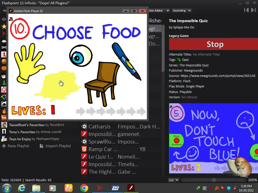Click the eye icon in the playlist sidebar

[x=4, y=19]
